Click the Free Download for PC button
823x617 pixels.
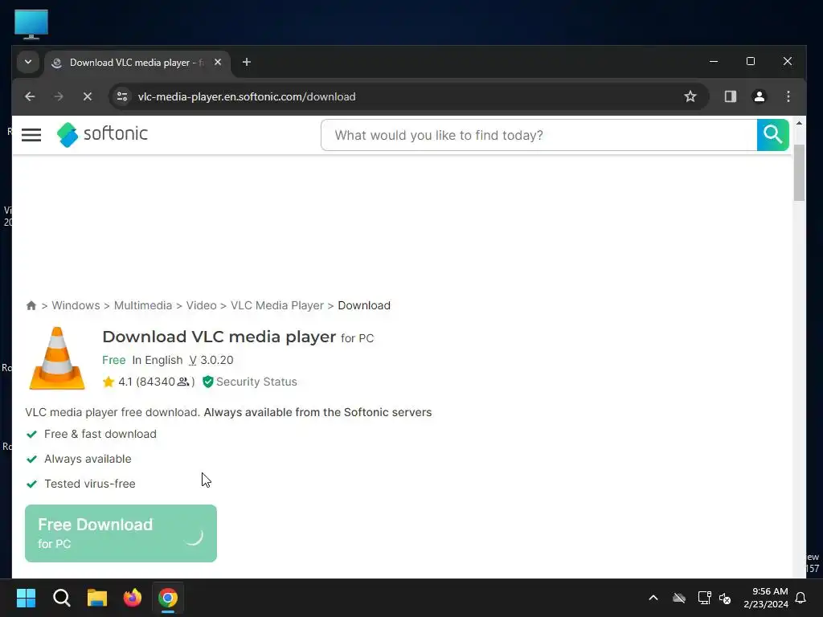(x=121, y=533)
